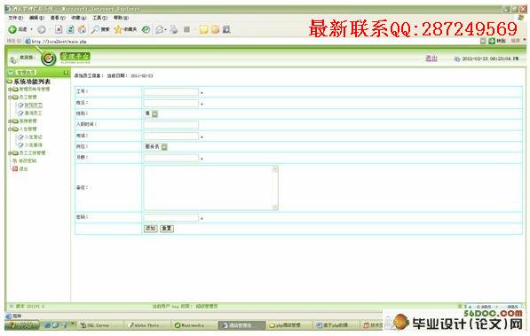Open the 收藏(A) menu
The image size is (530, 336).
(79, 18)
